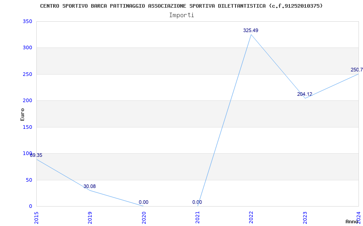Screen dimensions: 363x226
Task: Click the 30.08 data label for 2019
Action: pos(89,186)
